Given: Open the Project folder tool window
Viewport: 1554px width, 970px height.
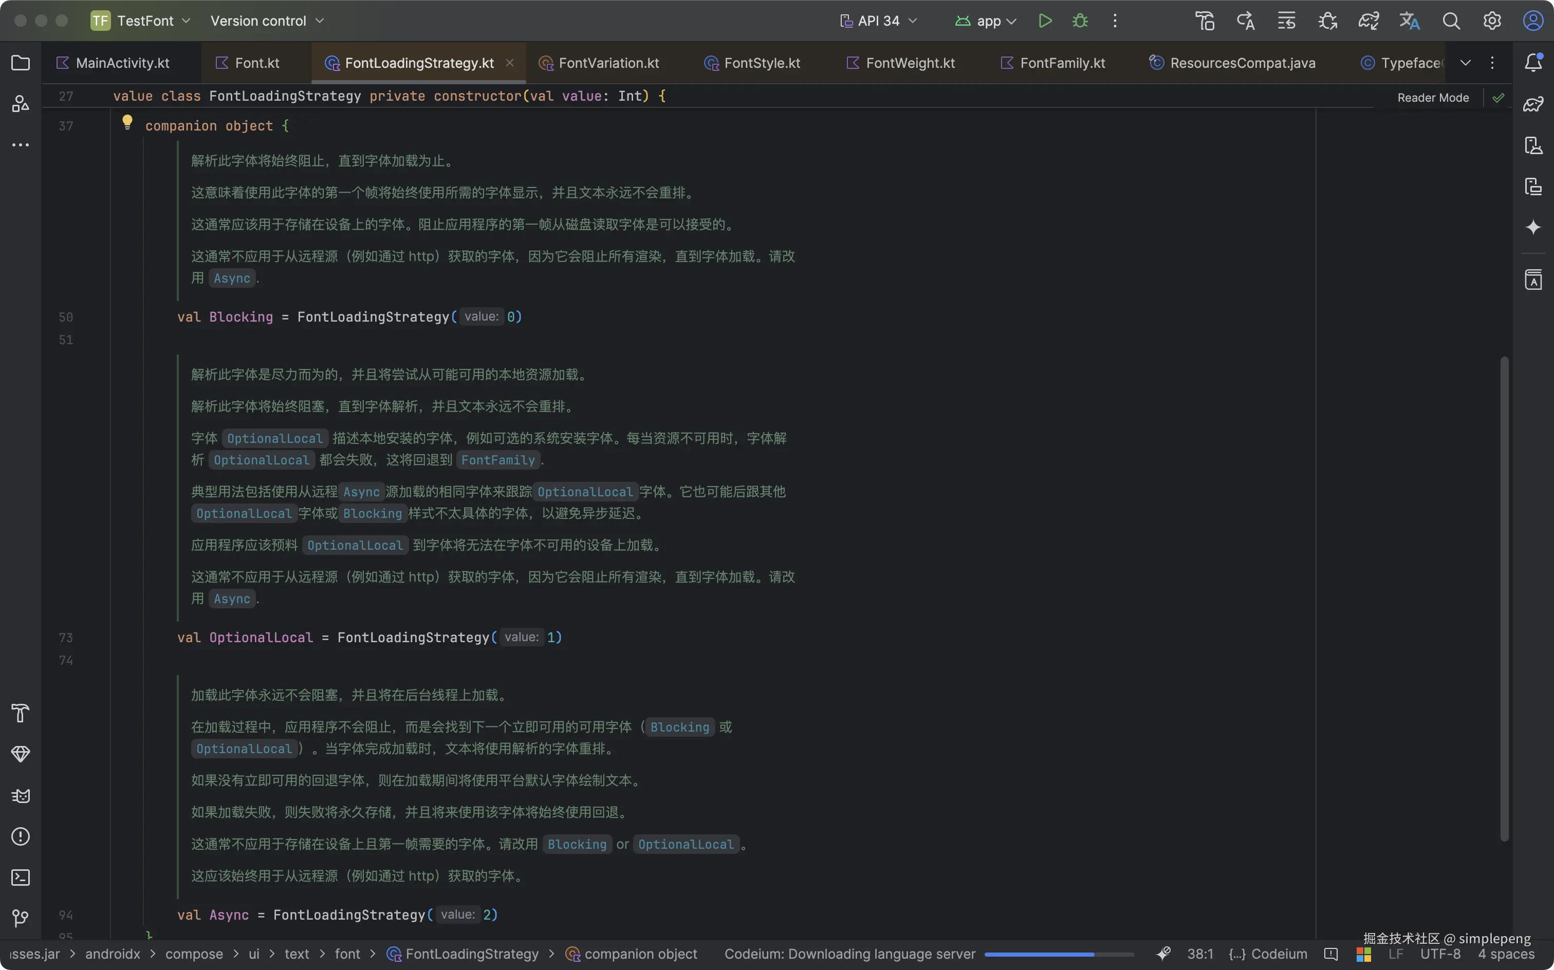Looking at the screenshot, I should click(21, 63).
